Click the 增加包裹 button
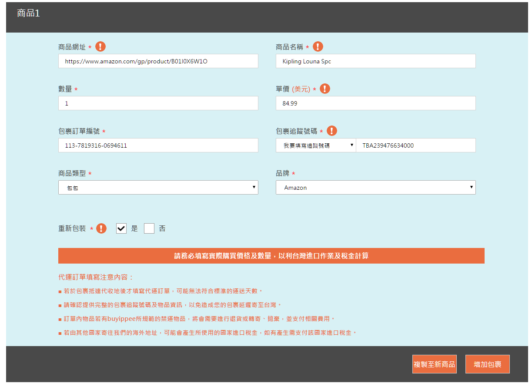Screen dimensions: 532x383 pos(488,364)
